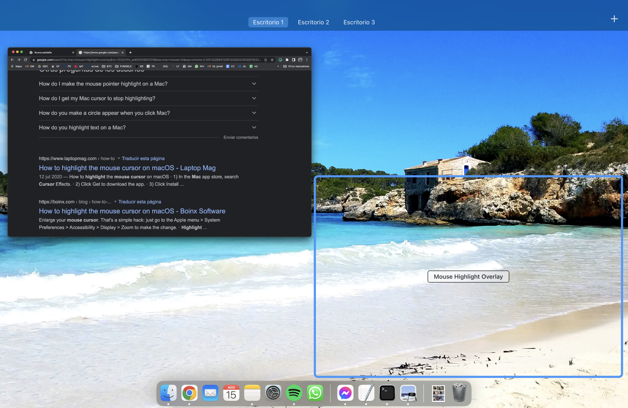Open the Laptop Mag search result link
The image size is (628, 408).
127,168
